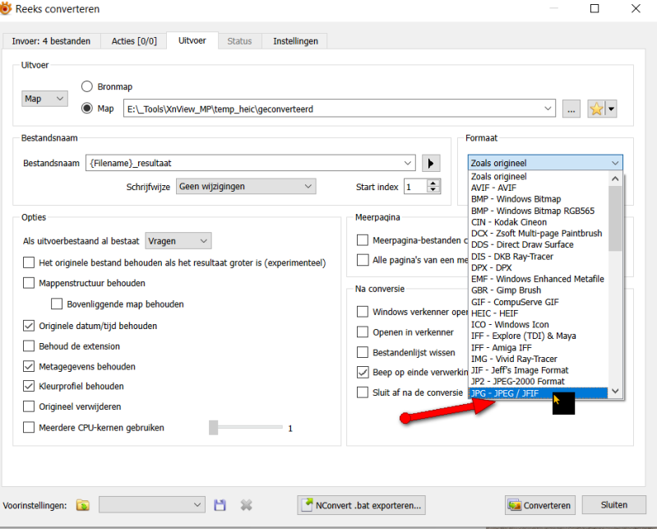Click the Converteren button

539,505
